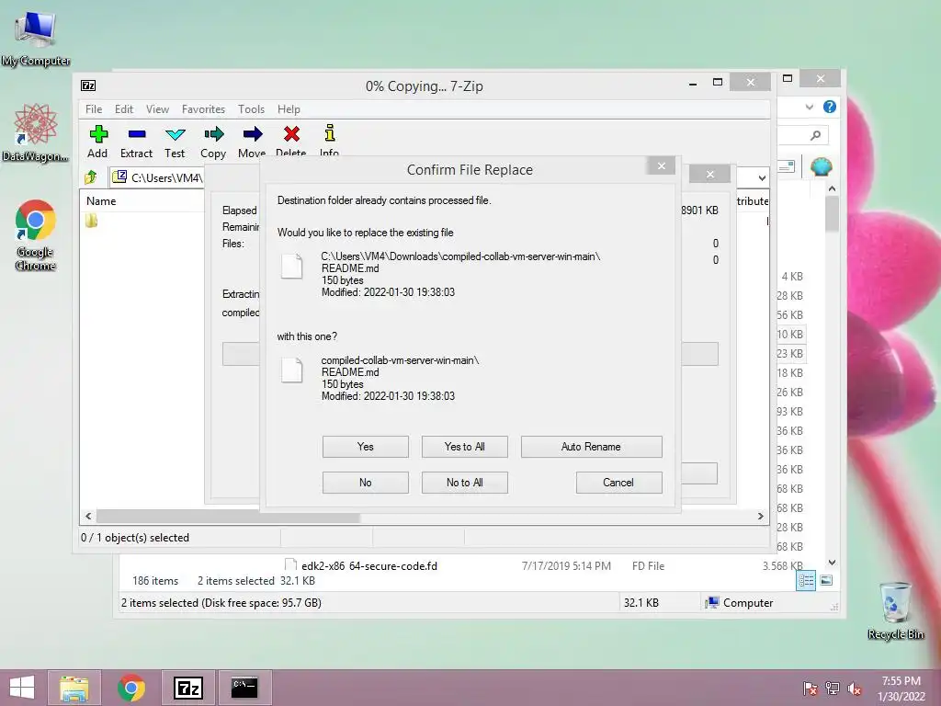The width and height of the screenshot is (941, 706).
Task: Open Chrome from the taskbar
Action: click(131, 688)
